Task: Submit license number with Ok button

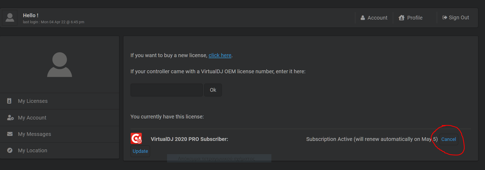Action: [213, 90]
